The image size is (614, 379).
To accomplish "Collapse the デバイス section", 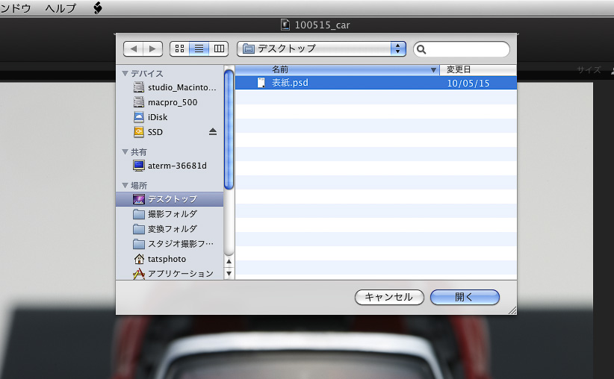I will coord(125,74).
